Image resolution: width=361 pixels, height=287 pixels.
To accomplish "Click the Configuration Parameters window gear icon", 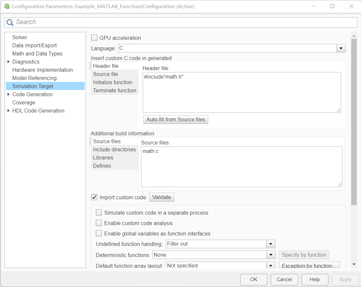I will 7,6.
